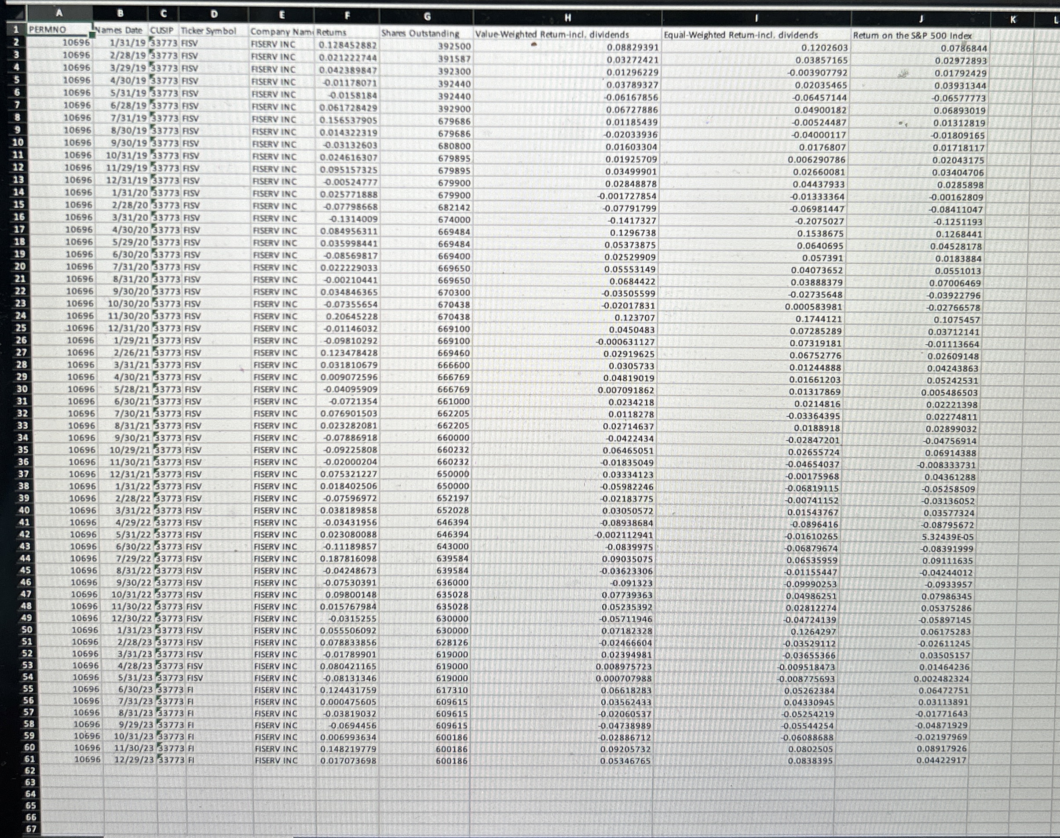The height and width of the screenshot is (838, 1060).
Task: Click the date cell 12/29/23
Action: [133, 759]
